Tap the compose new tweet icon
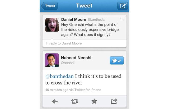Image resolution: width=169 pixels, height=109 pixels. click(x=123, y=6)
